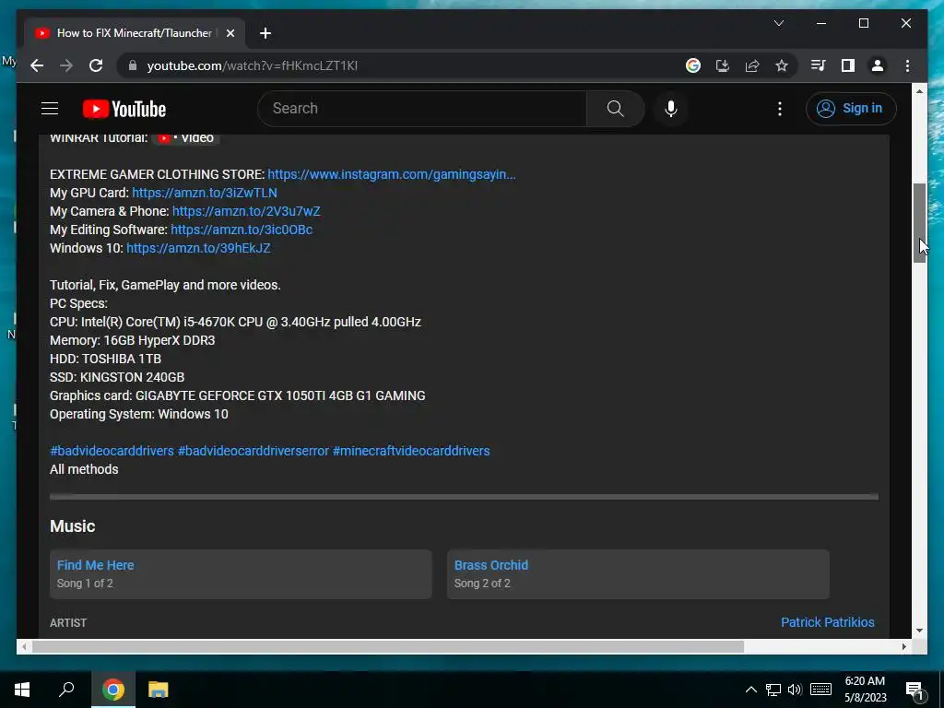944x708 pixels.
Task: Open Chrome profile avatar menu
Action: (878, 65)
